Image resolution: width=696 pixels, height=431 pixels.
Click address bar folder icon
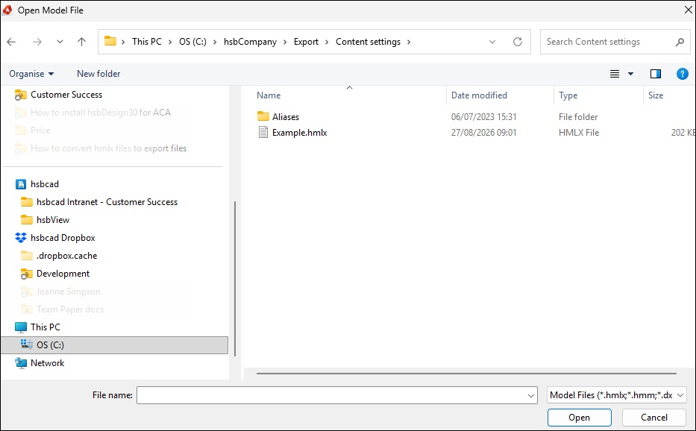point(110,41)
